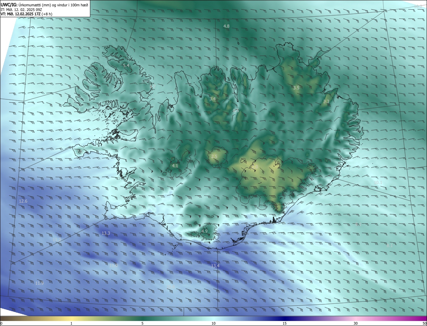Viewport: 427px width, 326px height.
Task: Click the 13.3 value label southwest of Iceland
Action: pyautogui.click(x=106, y=233)
